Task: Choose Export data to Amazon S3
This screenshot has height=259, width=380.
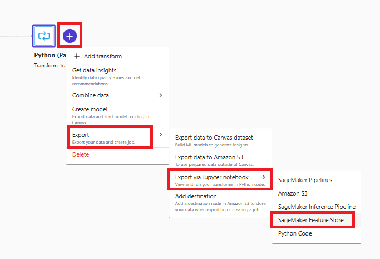Action: [220, 160]
